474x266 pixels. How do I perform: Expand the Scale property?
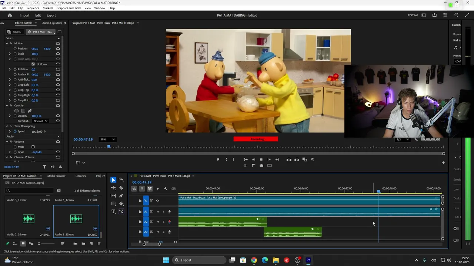(10, 54)
